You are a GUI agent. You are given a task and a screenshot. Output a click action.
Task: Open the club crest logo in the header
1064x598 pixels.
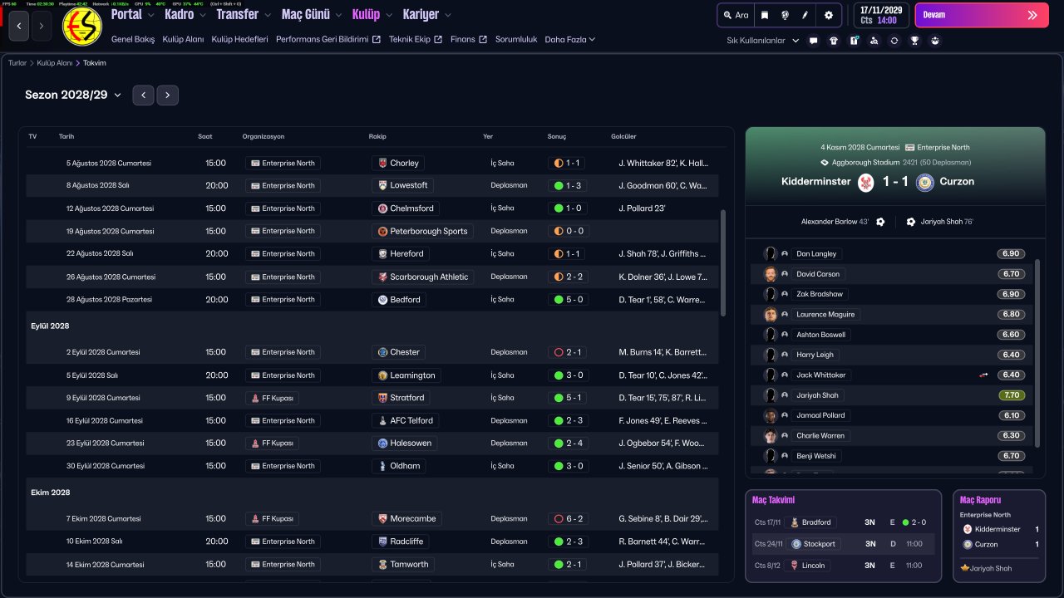[x=82, y=27]
